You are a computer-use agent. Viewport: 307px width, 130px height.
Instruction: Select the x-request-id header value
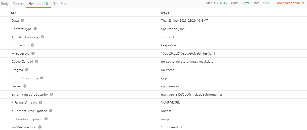tap(188, 53)
